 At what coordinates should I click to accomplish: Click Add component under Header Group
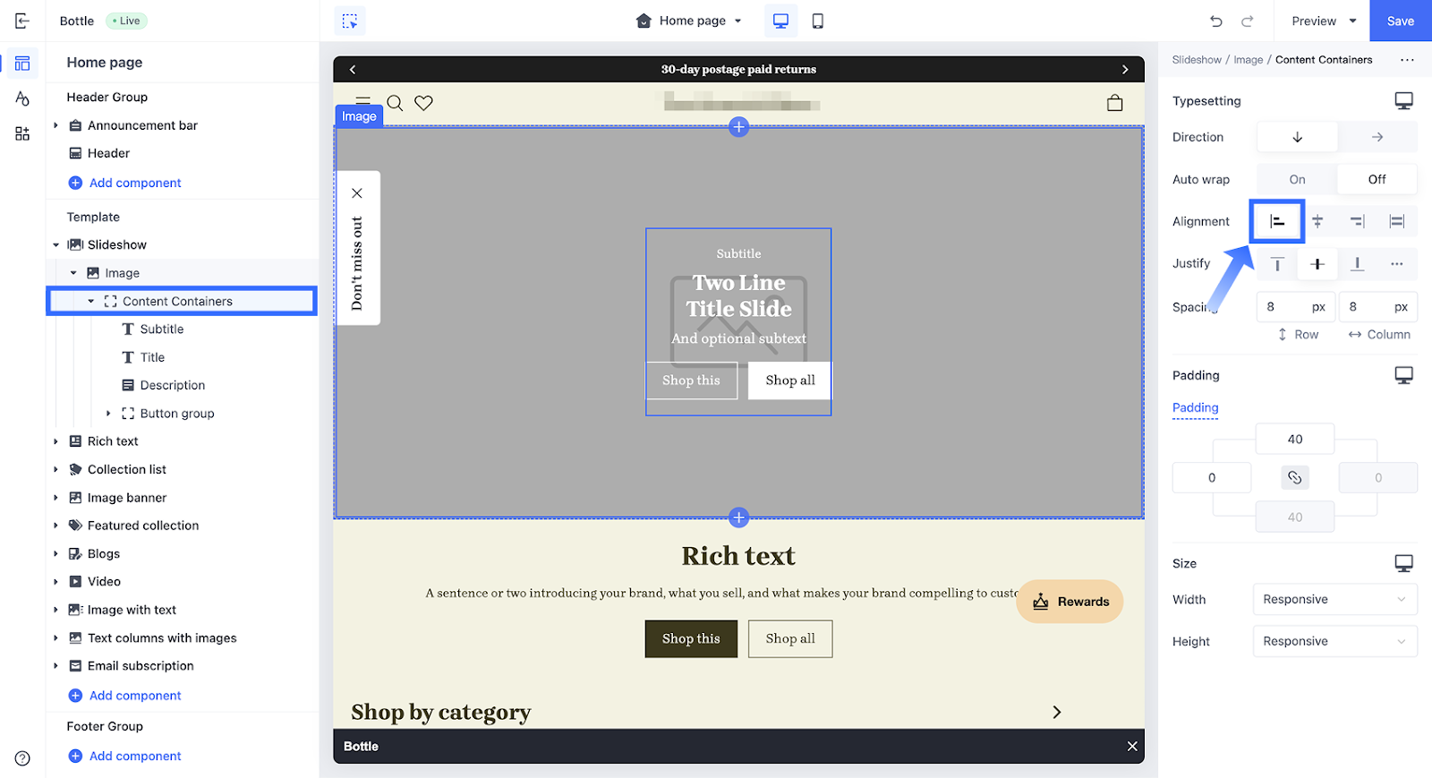coord(125,183)
